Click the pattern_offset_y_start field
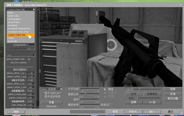This screenshot has height=116, width=184. 31,84
